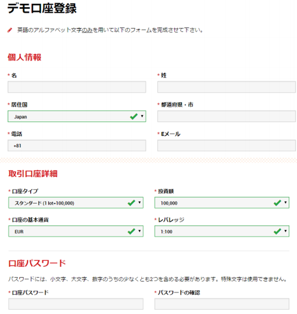The image size is (297, 314).
Task: Click the 口座パスワード input field
Action: 77,304
